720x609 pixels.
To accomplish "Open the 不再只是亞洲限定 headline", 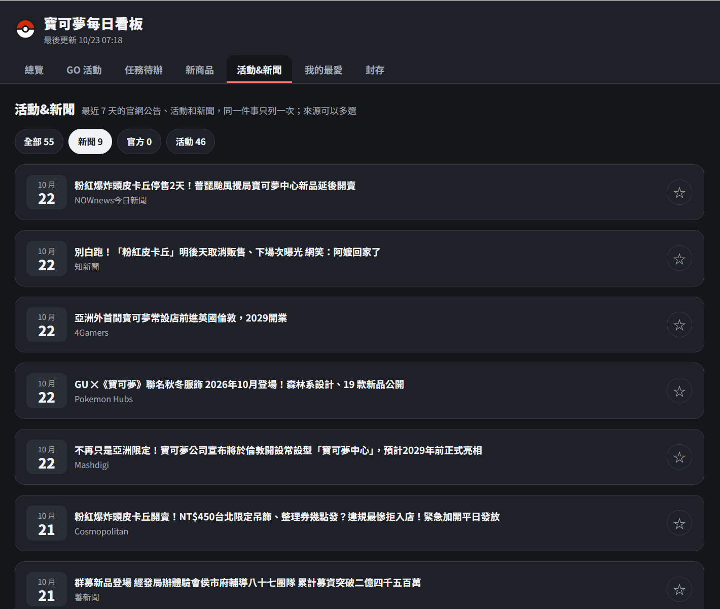I will (x=278, y=450).
